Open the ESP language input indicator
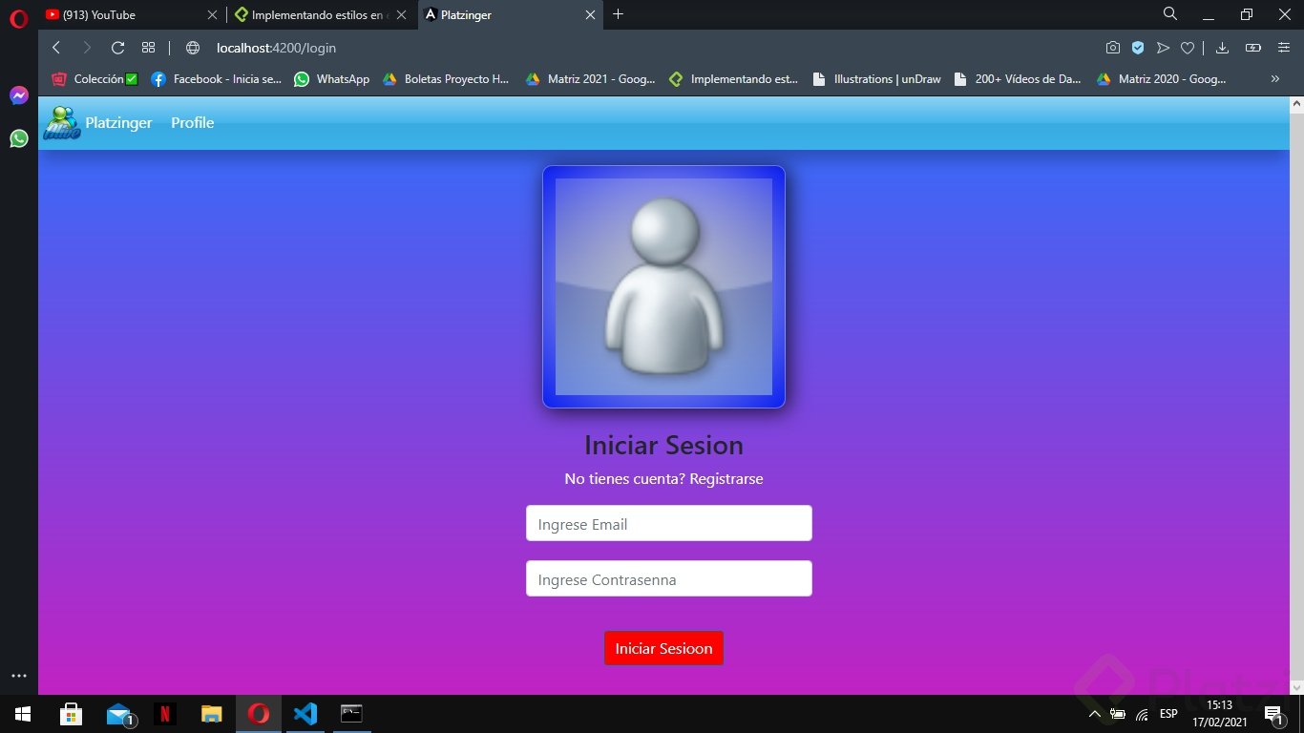 [x=1168, y=714]
